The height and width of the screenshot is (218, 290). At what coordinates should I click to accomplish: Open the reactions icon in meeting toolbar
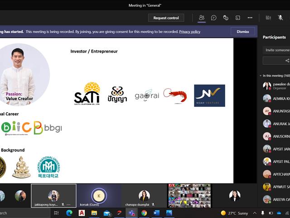click(x=226, y=18)
